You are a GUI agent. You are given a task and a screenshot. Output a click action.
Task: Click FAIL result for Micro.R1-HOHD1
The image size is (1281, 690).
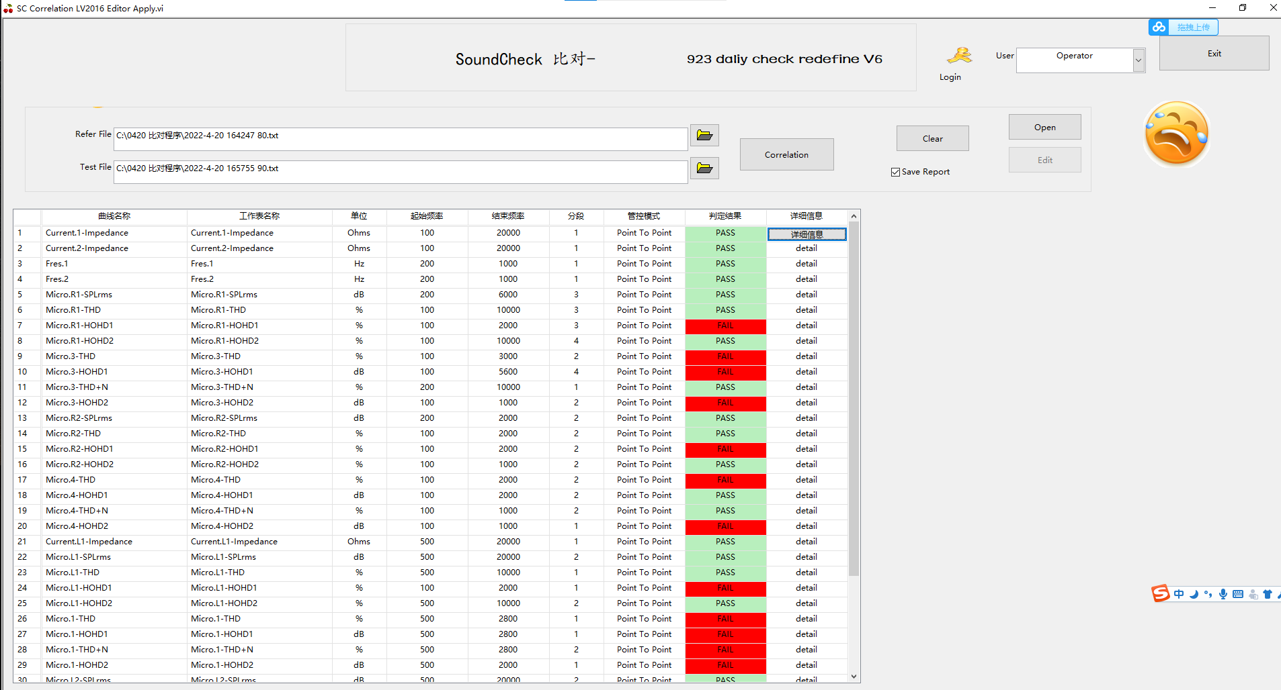725,326
